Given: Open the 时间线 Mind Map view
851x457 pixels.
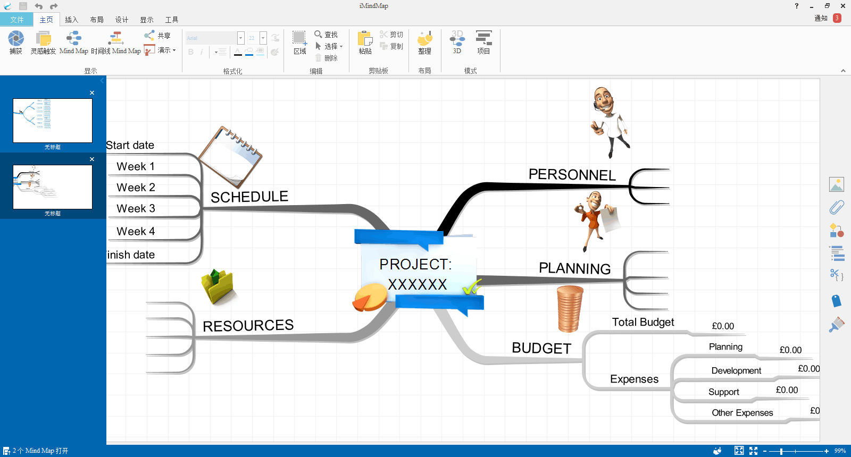Looking at the screenshot, I should (116, 43).
